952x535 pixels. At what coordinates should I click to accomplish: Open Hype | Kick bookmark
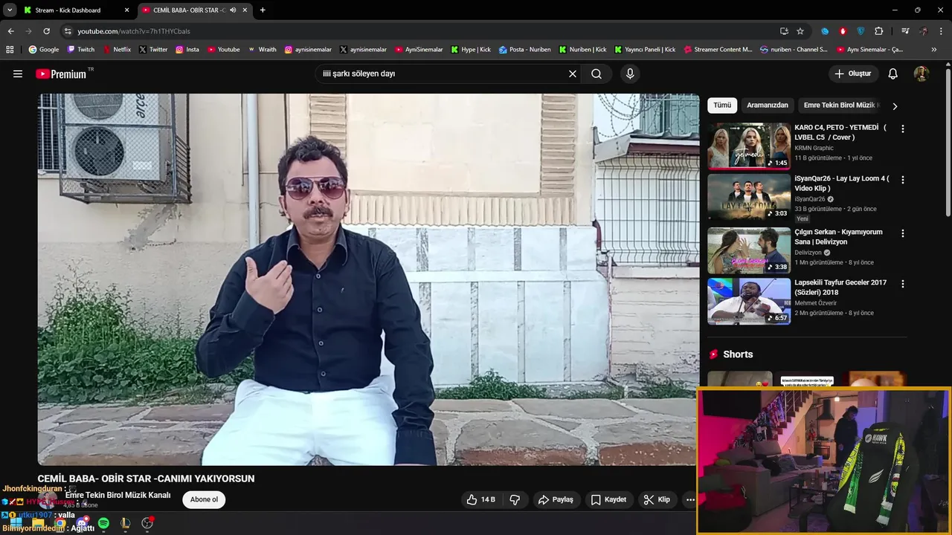point(471,50)
